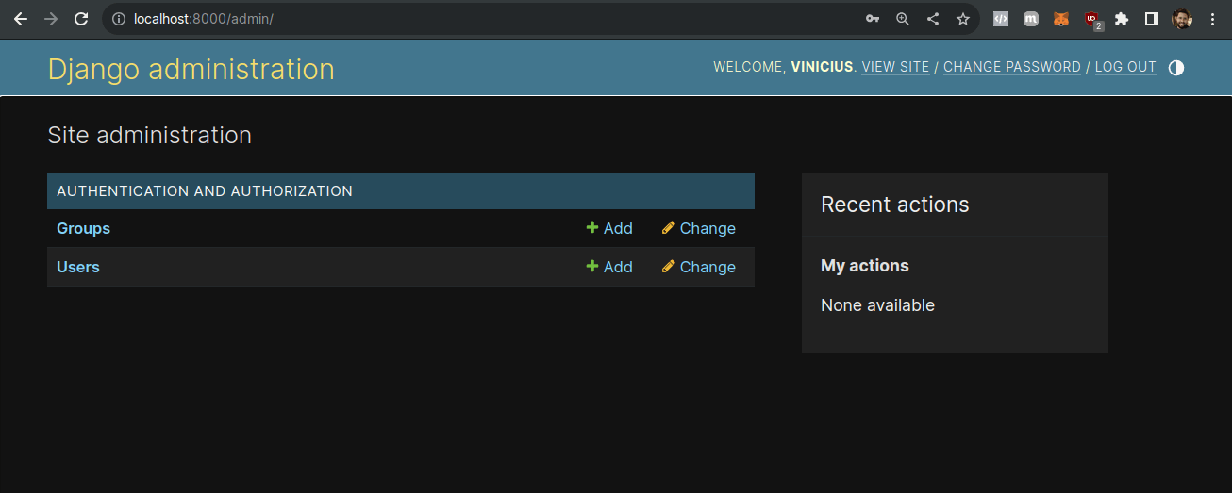Open the saved passwords key icon
Viewport: 1232px width, 493px height.
click(x=873, y=19)
